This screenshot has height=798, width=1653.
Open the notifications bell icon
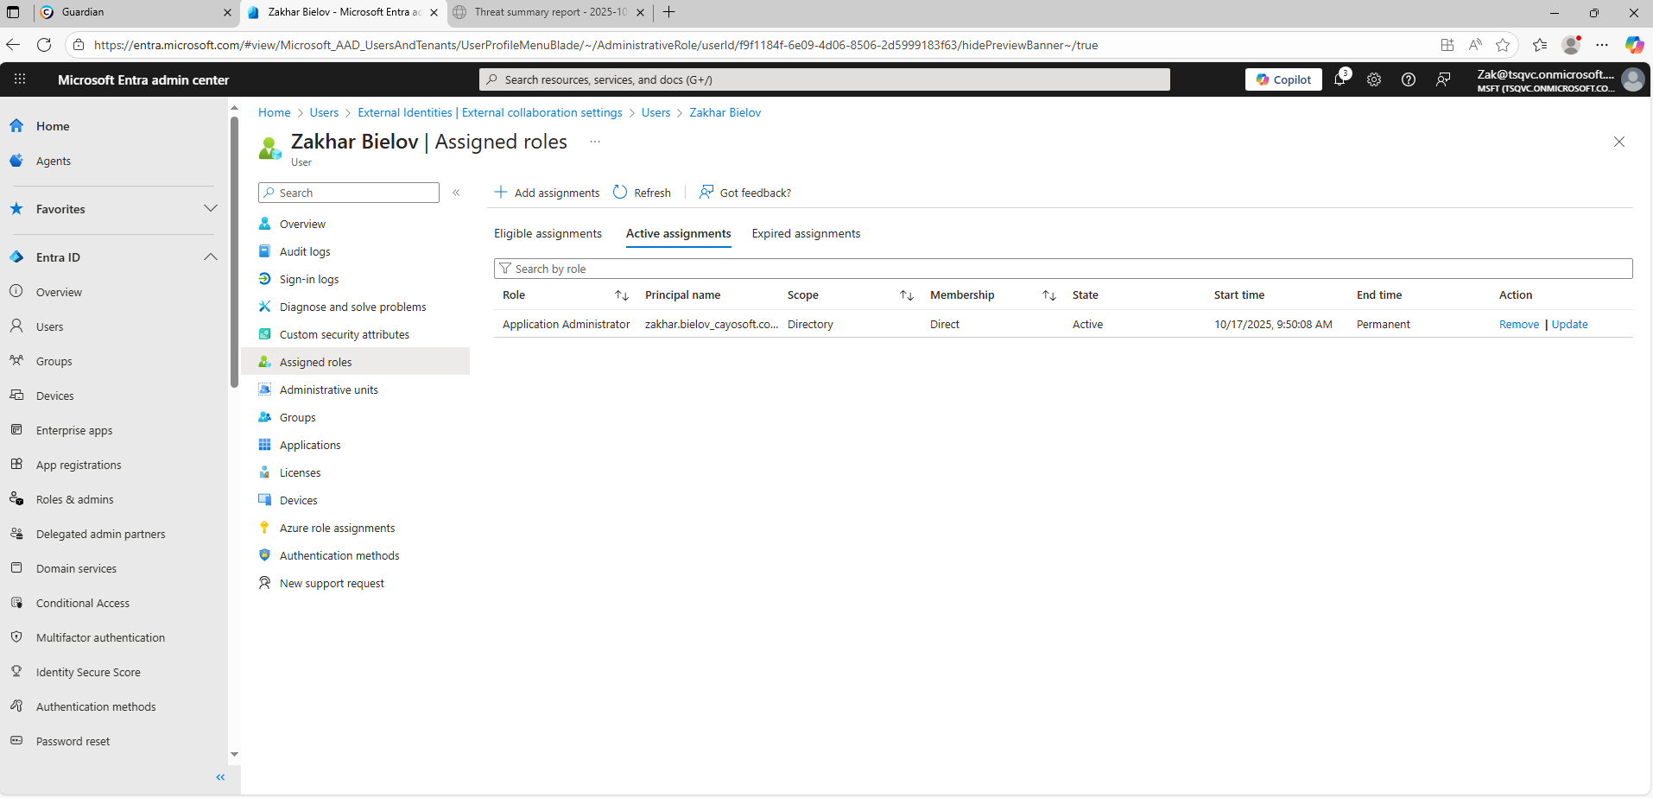click(x=1339, y=79)
